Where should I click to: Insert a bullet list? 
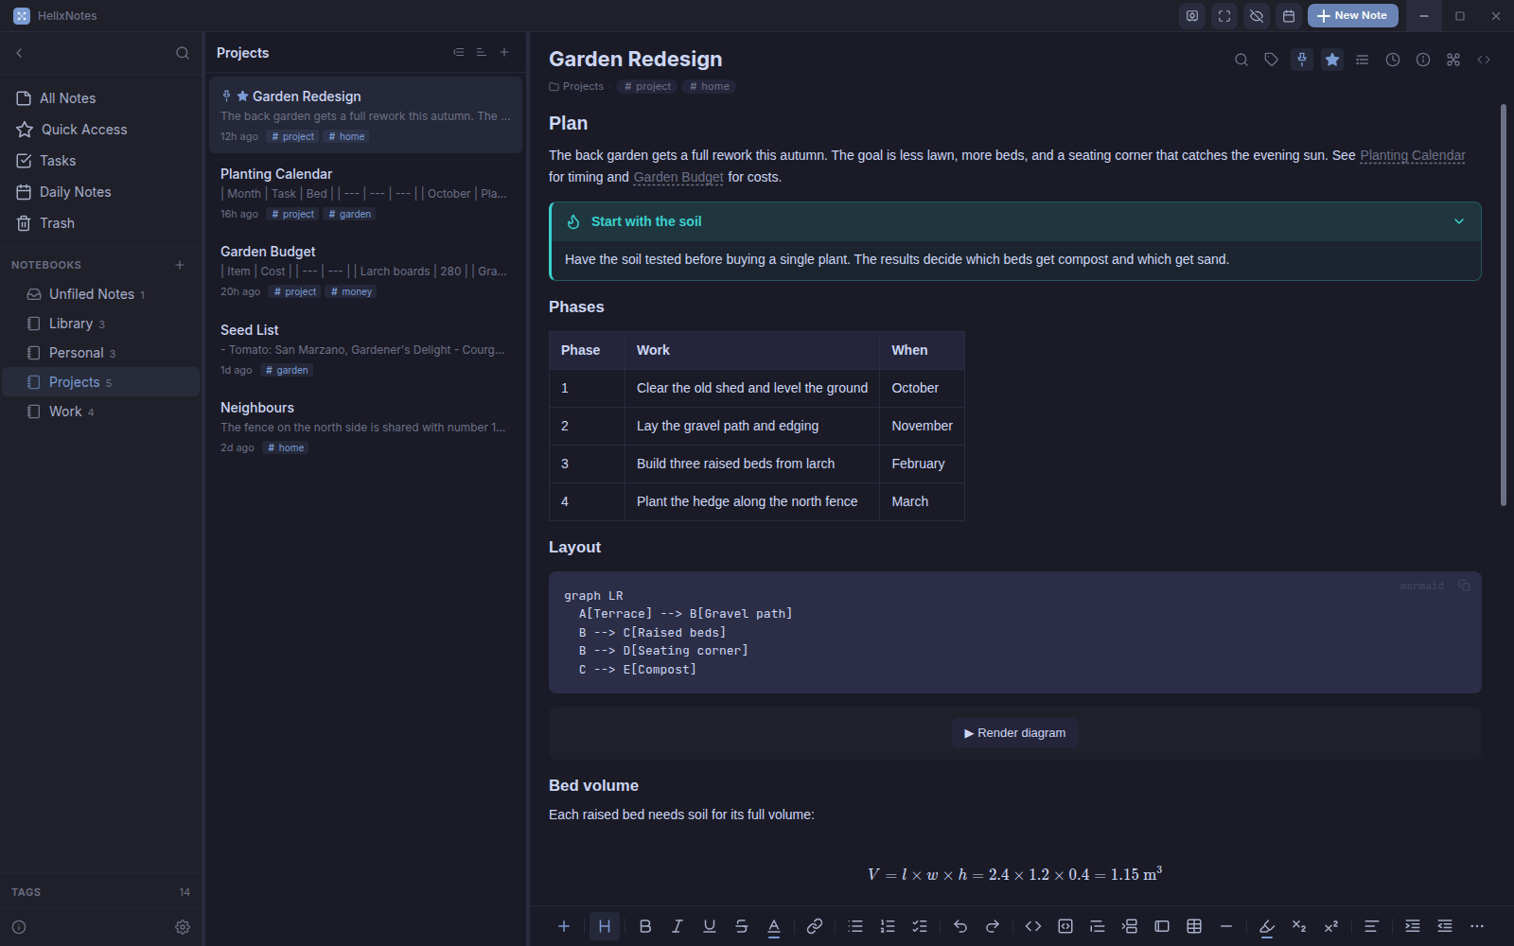point(855,926)
